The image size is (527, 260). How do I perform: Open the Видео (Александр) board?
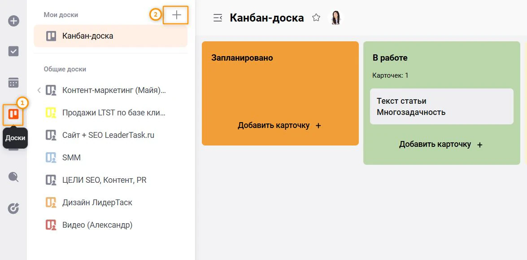click(97, 225)
